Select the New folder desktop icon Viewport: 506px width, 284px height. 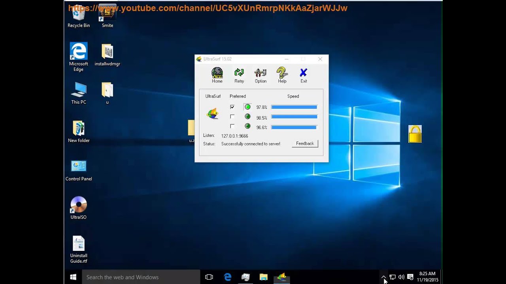pos(79,132)
